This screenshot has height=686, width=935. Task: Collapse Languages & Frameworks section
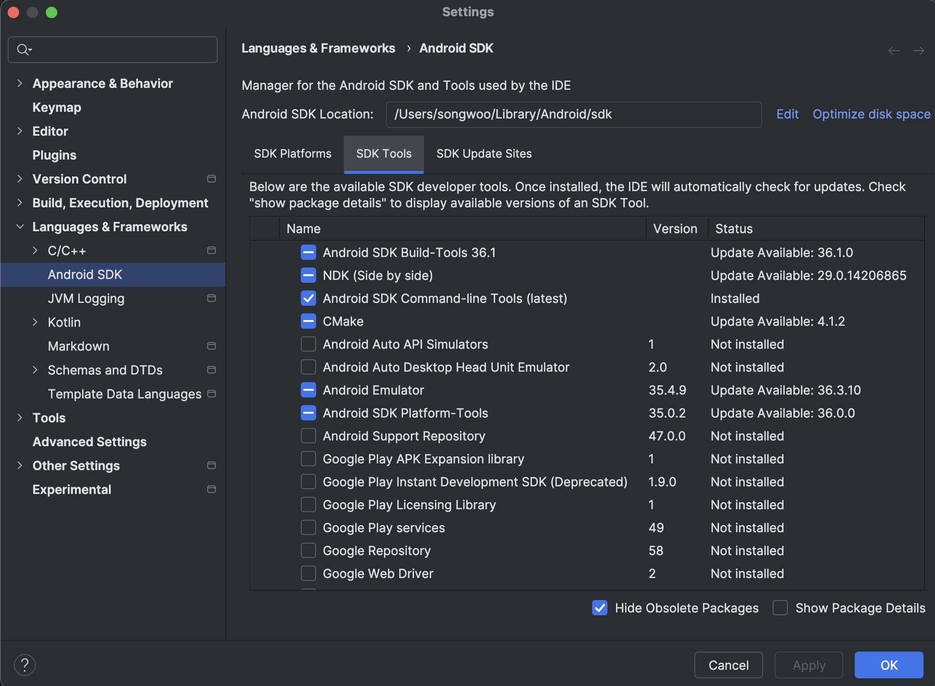coord(20,226)
